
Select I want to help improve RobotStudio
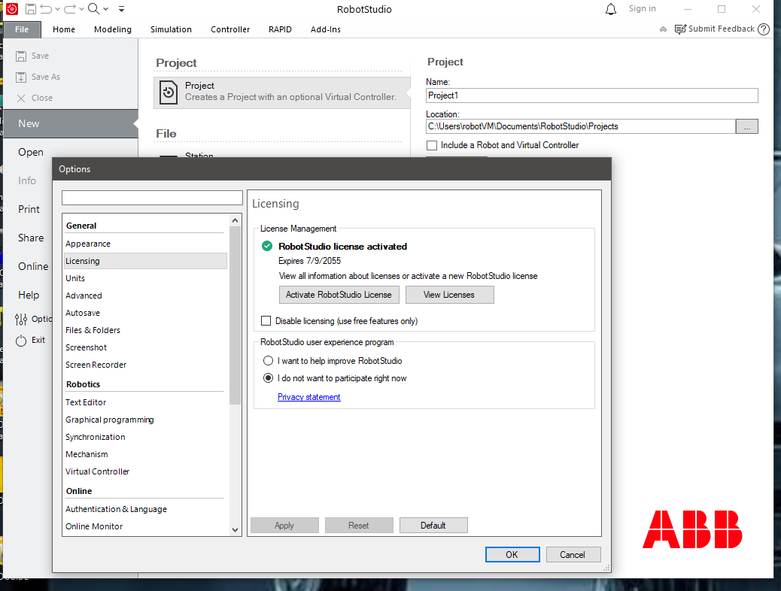(x=268, y=360)
